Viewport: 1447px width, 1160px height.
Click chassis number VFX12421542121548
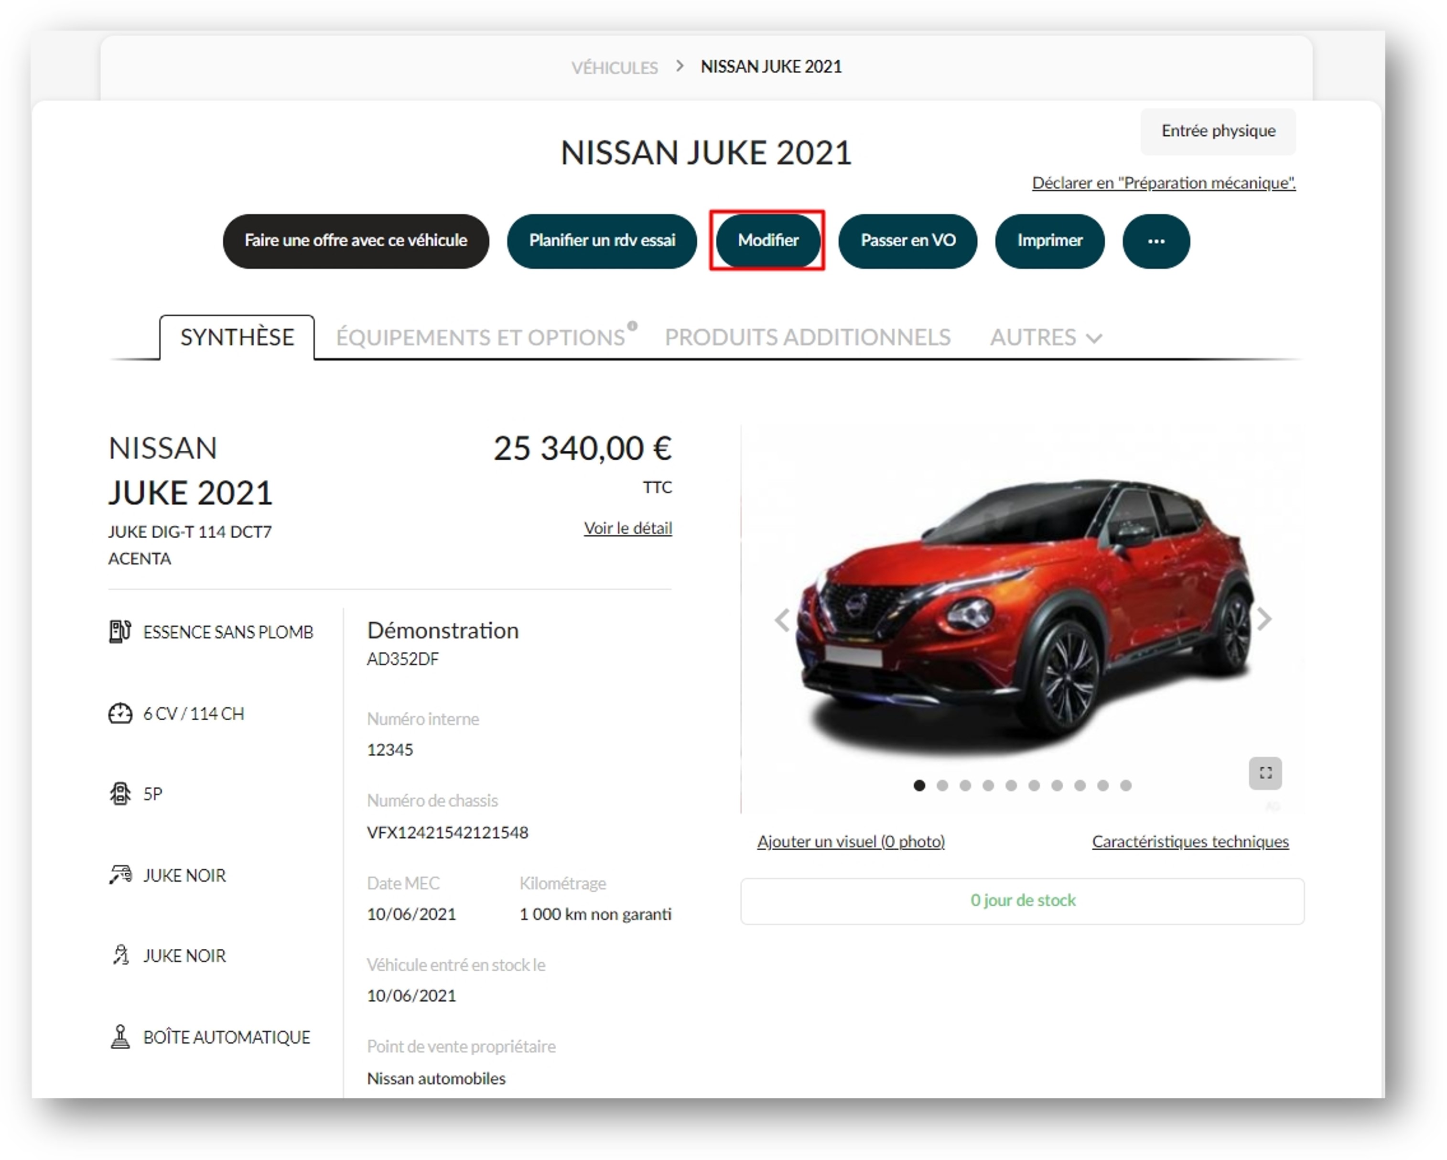pyautogui.click(x=448, y=833)
